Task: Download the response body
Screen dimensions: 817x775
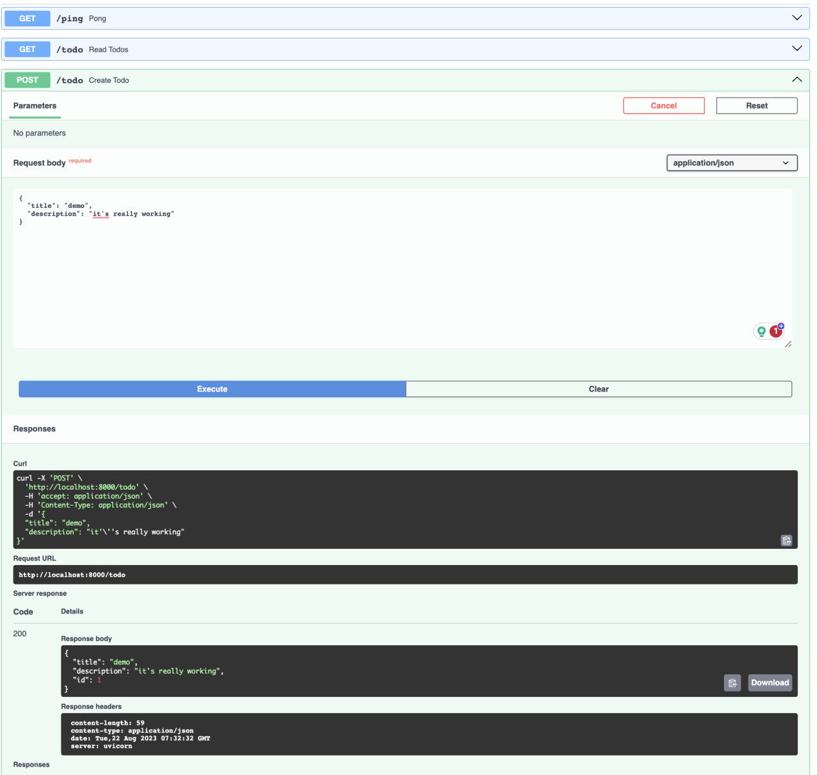Action: tap(769, 683)
